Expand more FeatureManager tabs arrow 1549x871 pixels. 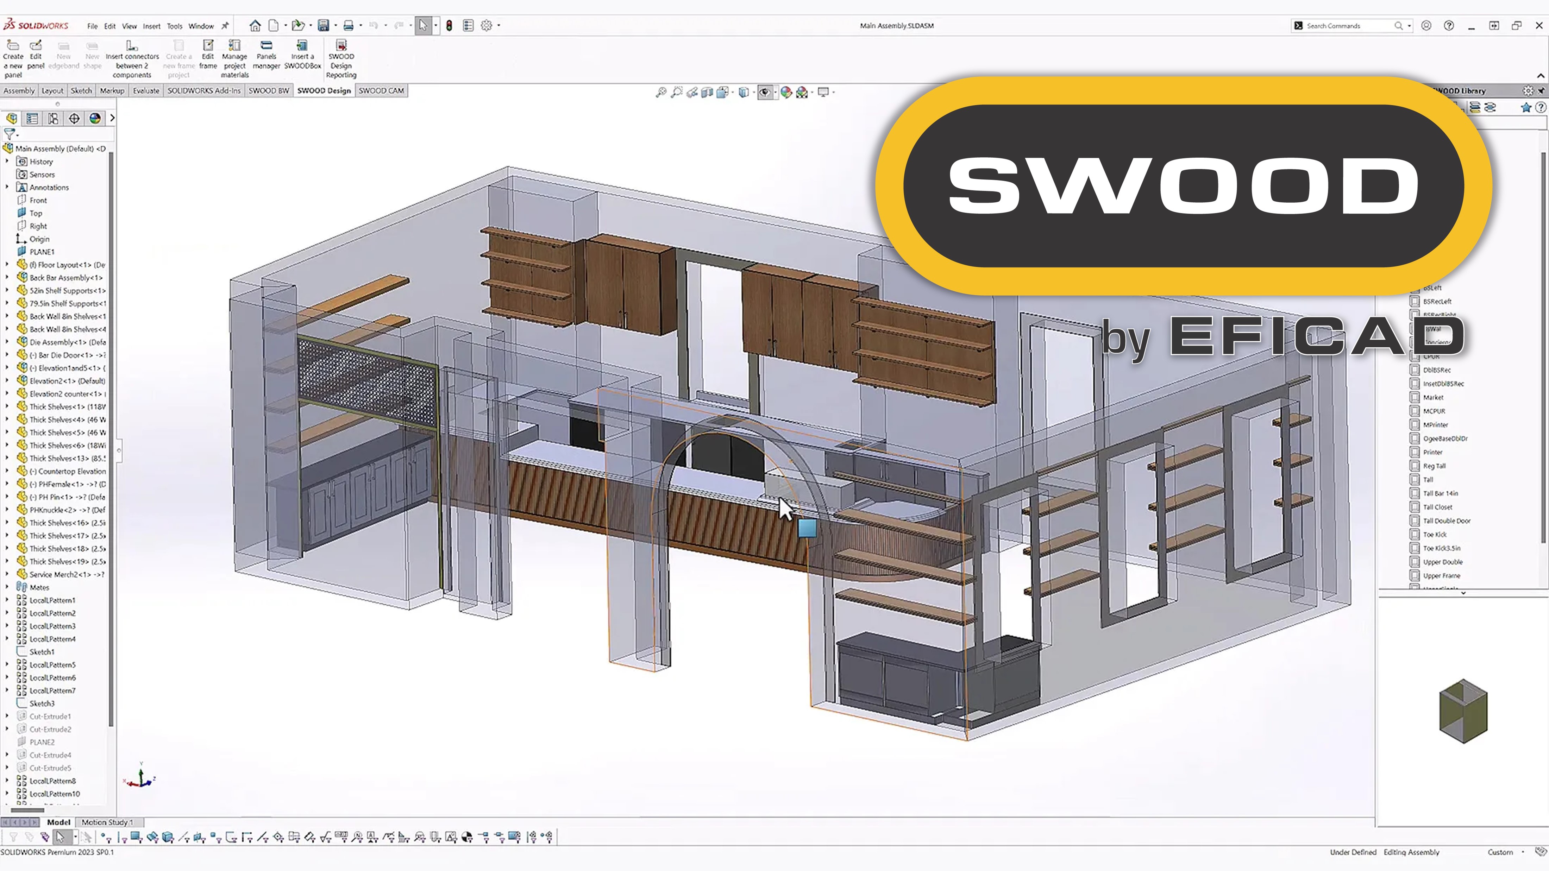(x=112, y=118)
